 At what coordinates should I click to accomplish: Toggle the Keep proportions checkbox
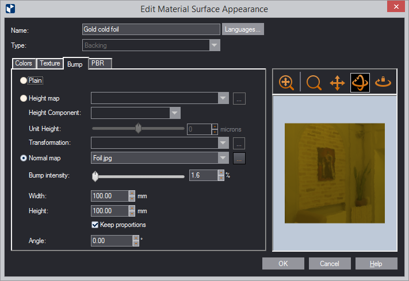[95, 225]
